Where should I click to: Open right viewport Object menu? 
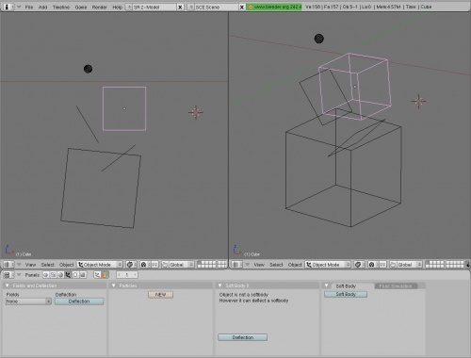pyautogui.click(x=295, y=265)
